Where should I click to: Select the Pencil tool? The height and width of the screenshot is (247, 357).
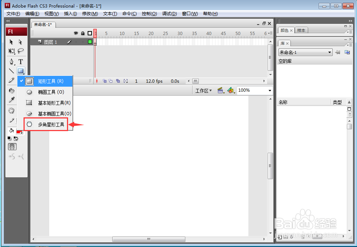coord(11,80)
